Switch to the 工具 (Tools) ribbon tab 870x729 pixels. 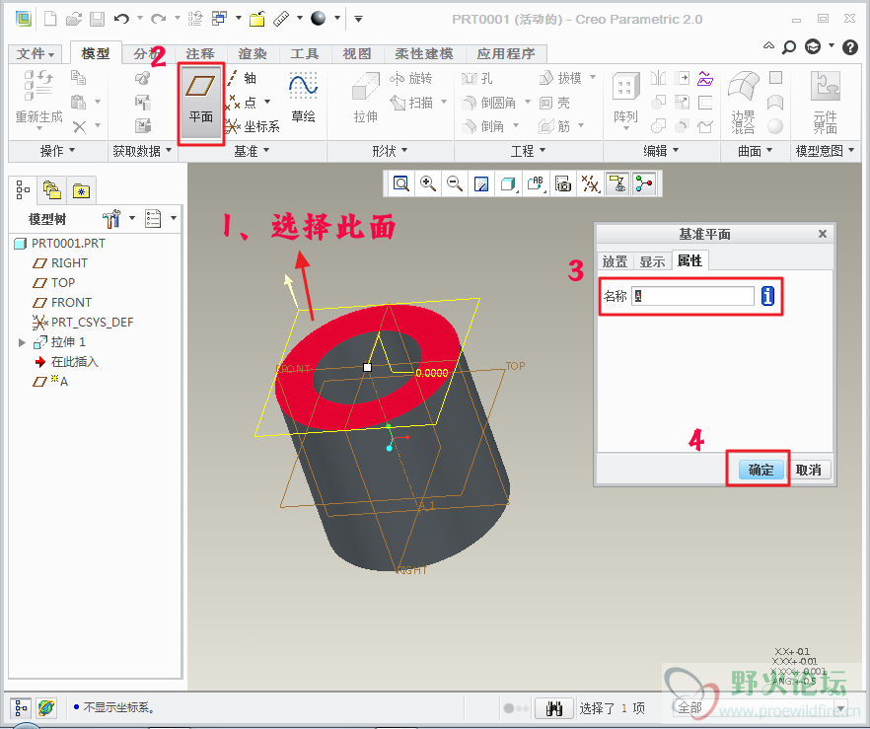(305, 54)
